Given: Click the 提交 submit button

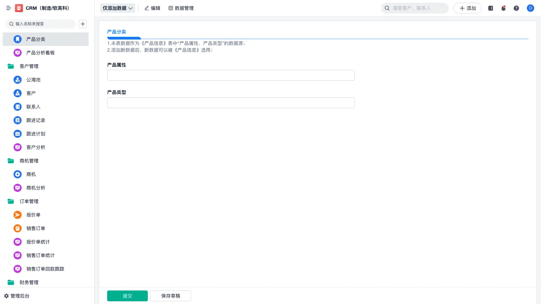Looking at the screenshot, I should click(x=127, y=296).
